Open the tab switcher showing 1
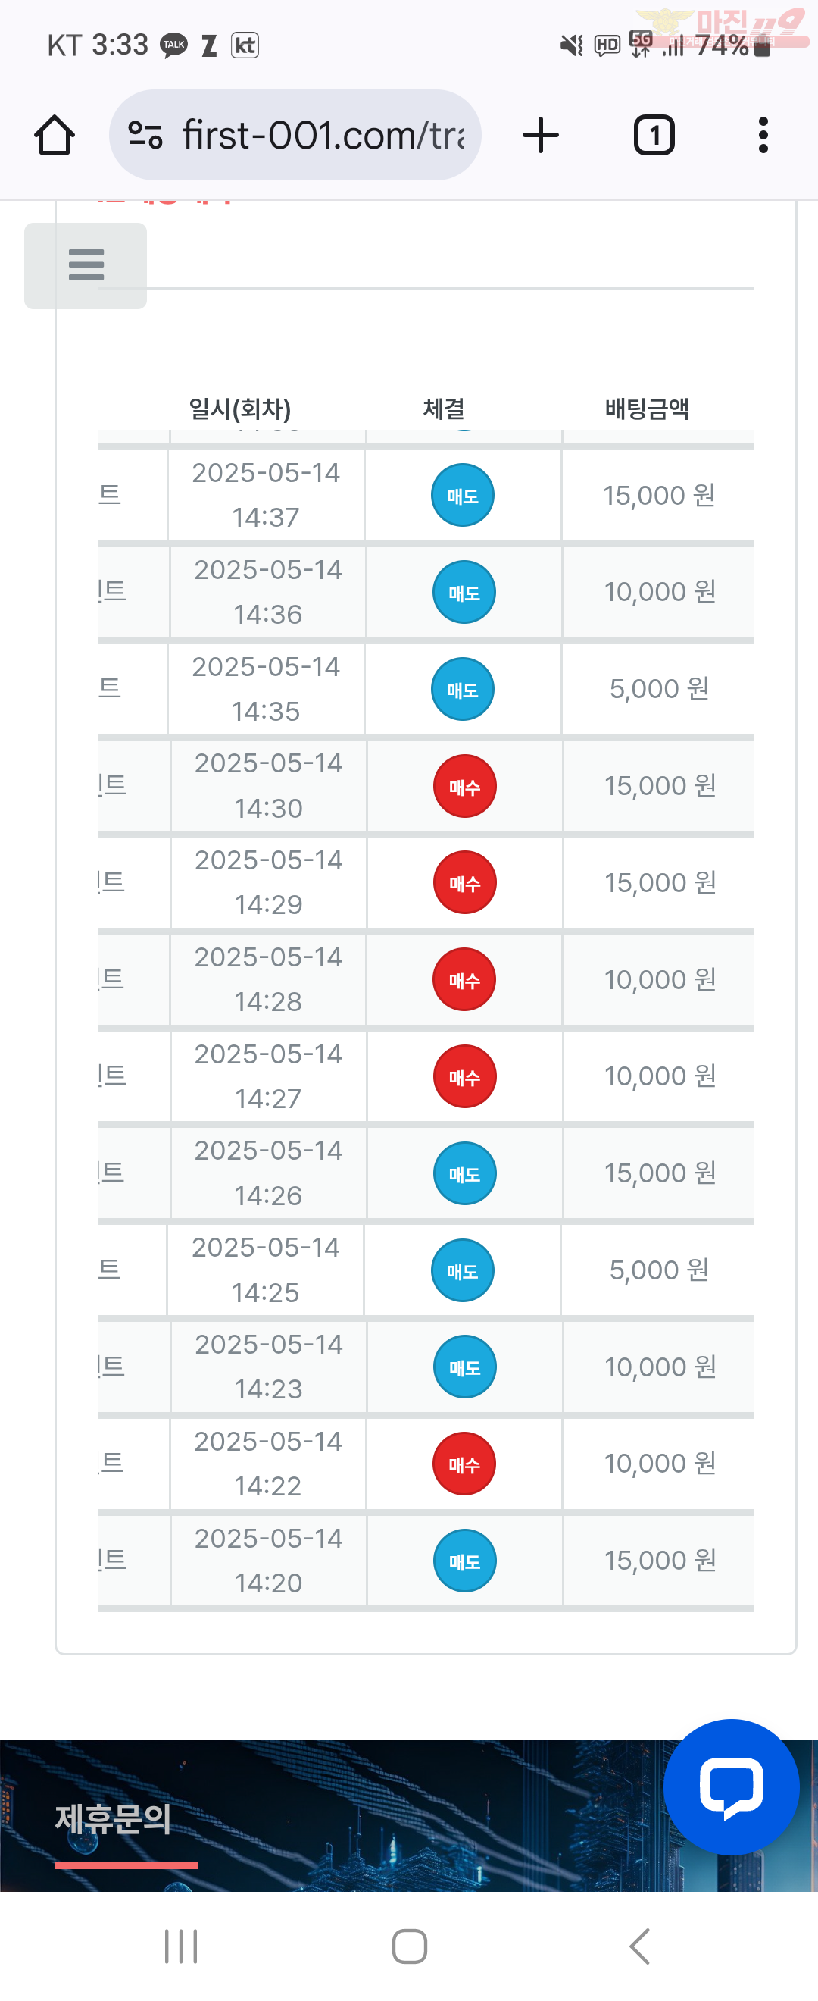 (x=654, y=135)
